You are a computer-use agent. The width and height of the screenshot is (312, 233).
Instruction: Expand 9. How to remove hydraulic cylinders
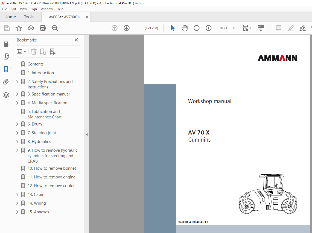click(17, 150)
